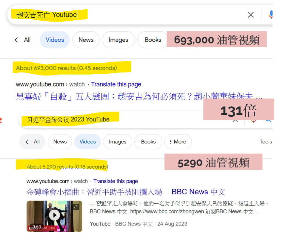Go back using top filter row chevron
Image resolution: width=283 pixels, height=245 pixels.
point(16,40)
